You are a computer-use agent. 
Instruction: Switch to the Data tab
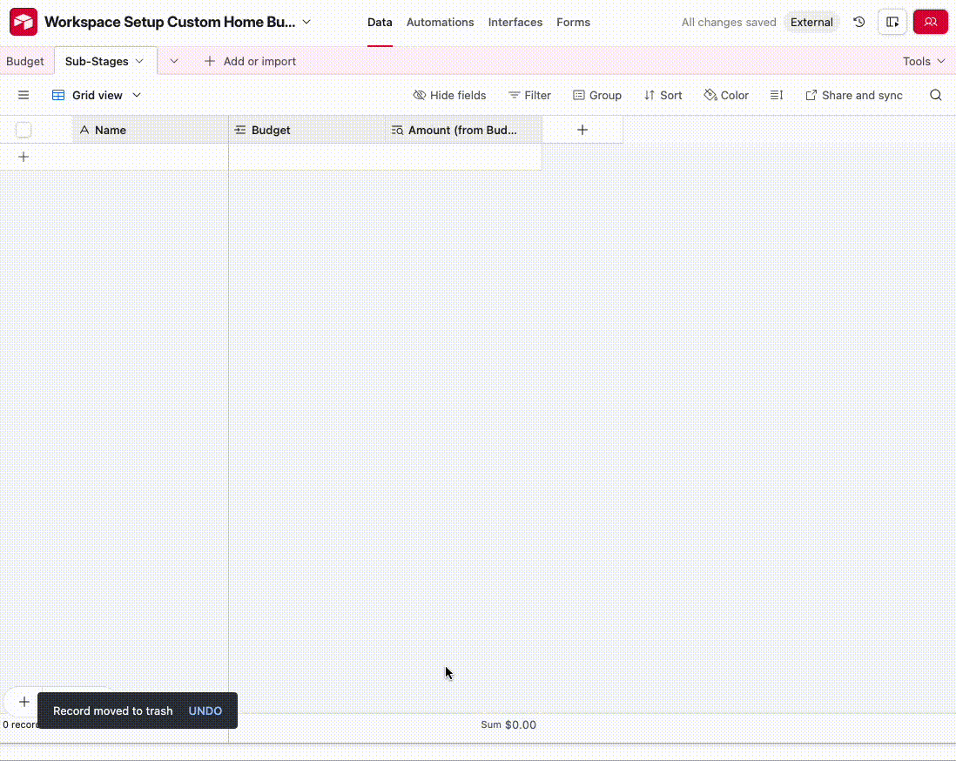pos(380,22)
